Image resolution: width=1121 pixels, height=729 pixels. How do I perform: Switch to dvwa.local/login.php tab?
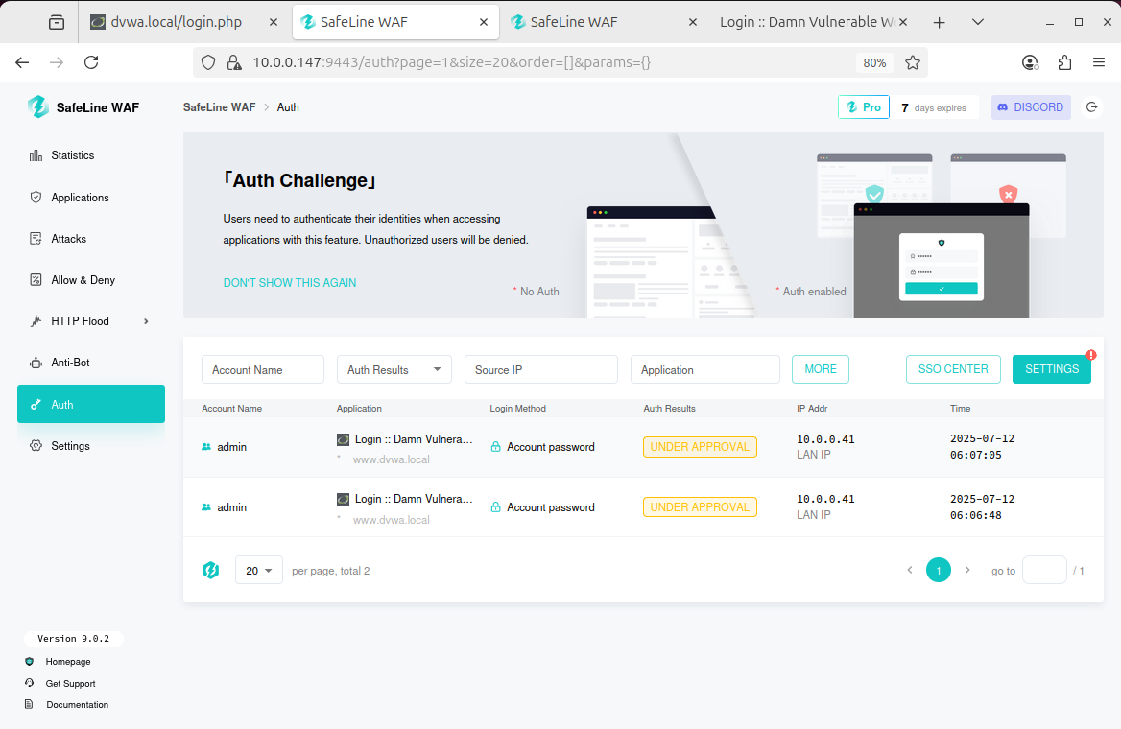184,22
